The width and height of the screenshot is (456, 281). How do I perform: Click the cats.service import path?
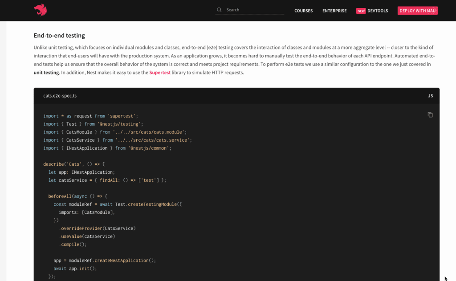click(x=152, y=140)
